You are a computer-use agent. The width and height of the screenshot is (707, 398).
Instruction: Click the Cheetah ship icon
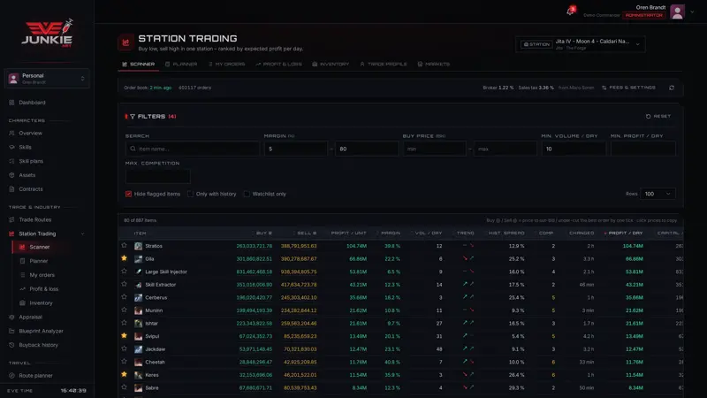[139, 362]
